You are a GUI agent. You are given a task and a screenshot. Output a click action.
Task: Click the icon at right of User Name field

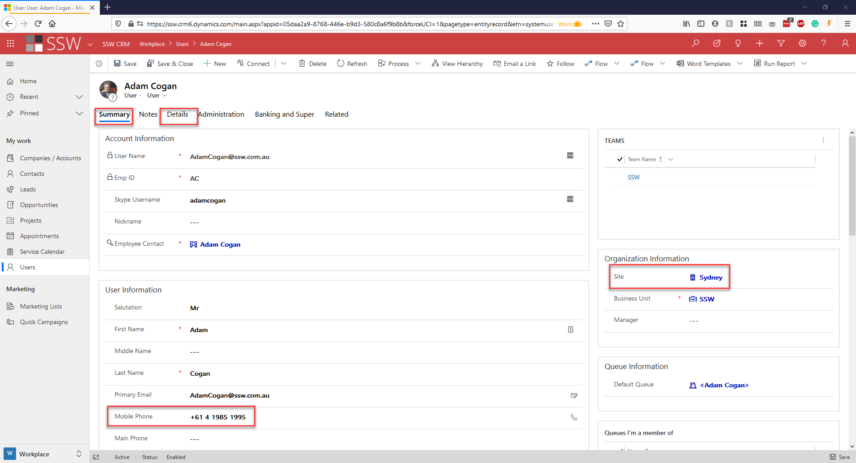pos(570,155)
